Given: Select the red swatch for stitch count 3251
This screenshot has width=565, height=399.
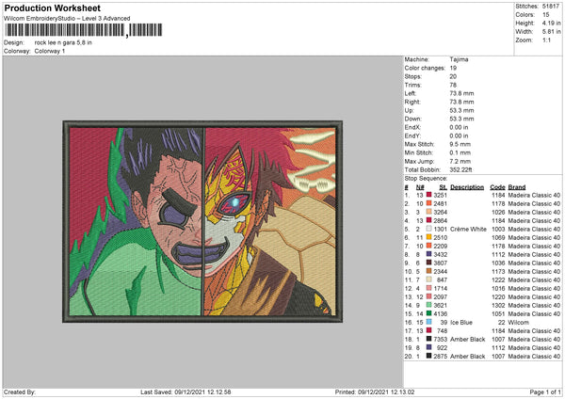Looking at the screenshot, I should [x=428, y=195].
